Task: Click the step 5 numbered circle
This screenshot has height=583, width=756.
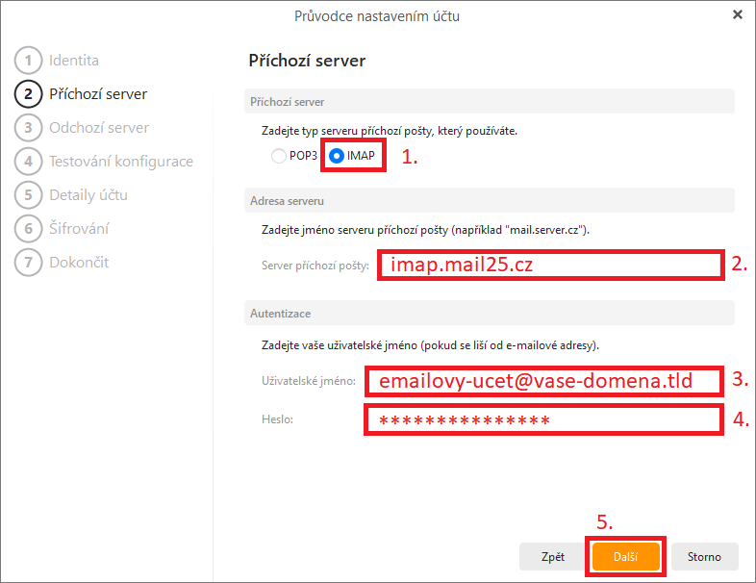Action: point(29,195)
